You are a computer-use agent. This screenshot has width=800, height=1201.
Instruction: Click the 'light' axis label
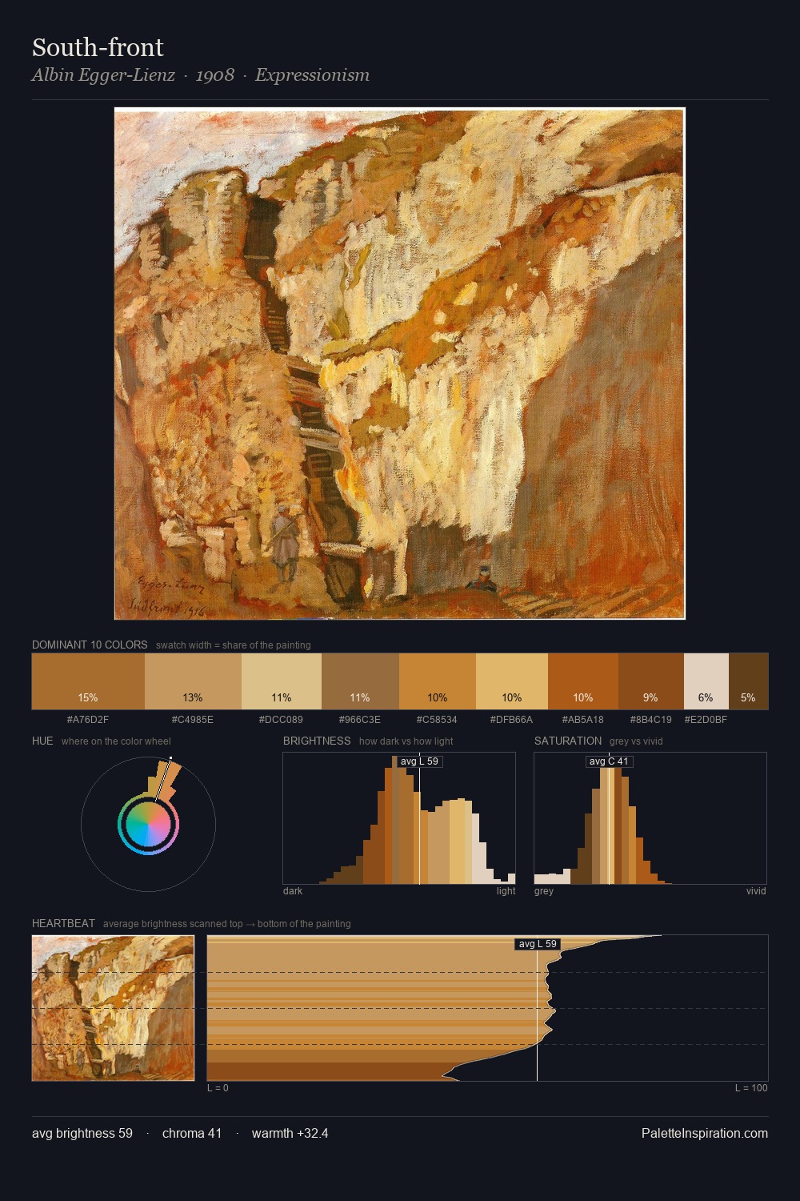click(506, 891)
